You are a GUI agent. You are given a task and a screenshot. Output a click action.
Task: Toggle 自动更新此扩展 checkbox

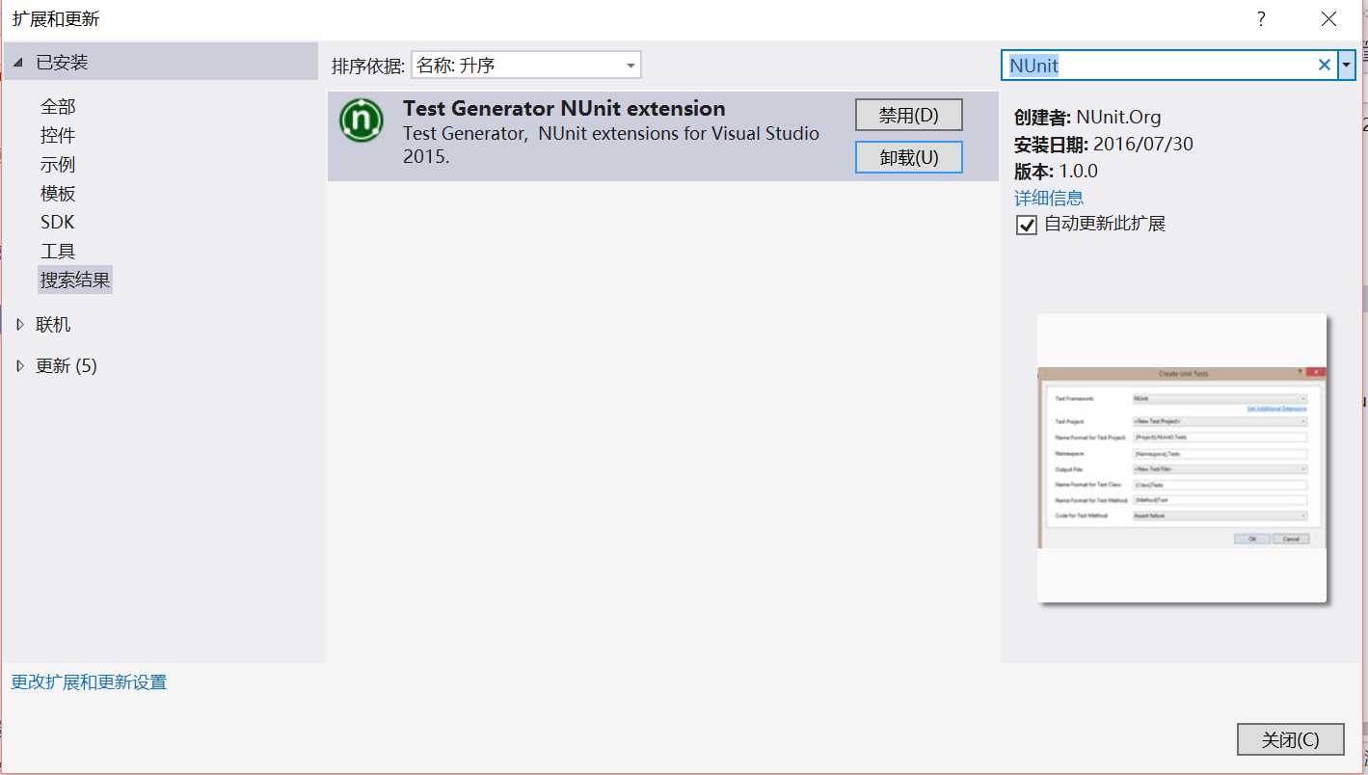click(1027, 226)
